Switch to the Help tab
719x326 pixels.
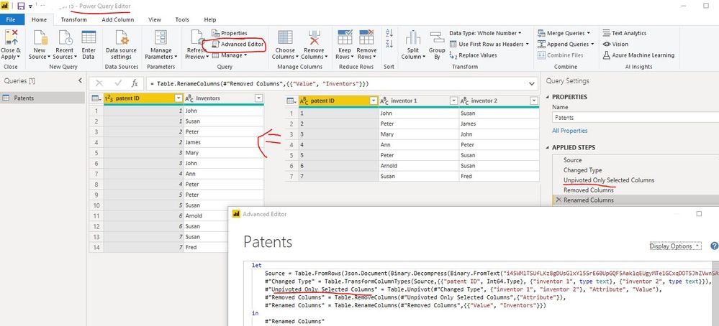(x=210, y=19)
